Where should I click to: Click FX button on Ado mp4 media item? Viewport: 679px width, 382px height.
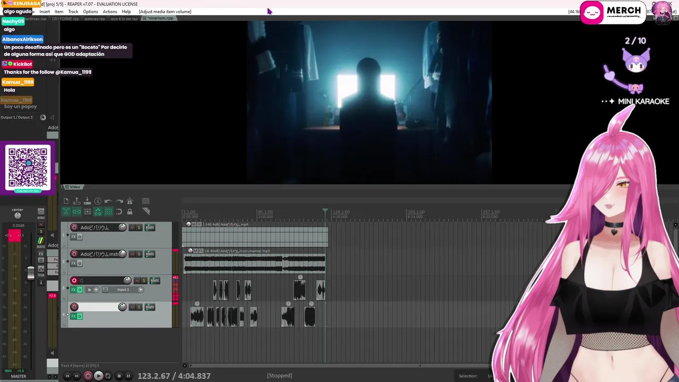tap(199, 224)
